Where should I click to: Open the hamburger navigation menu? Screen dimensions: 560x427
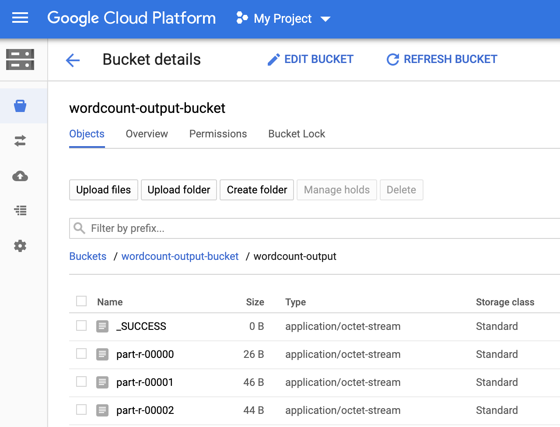[x=20, y=18]
